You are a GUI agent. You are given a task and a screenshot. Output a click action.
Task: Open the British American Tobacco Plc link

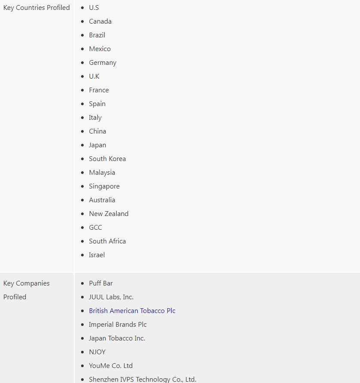(x=132, y=311)
